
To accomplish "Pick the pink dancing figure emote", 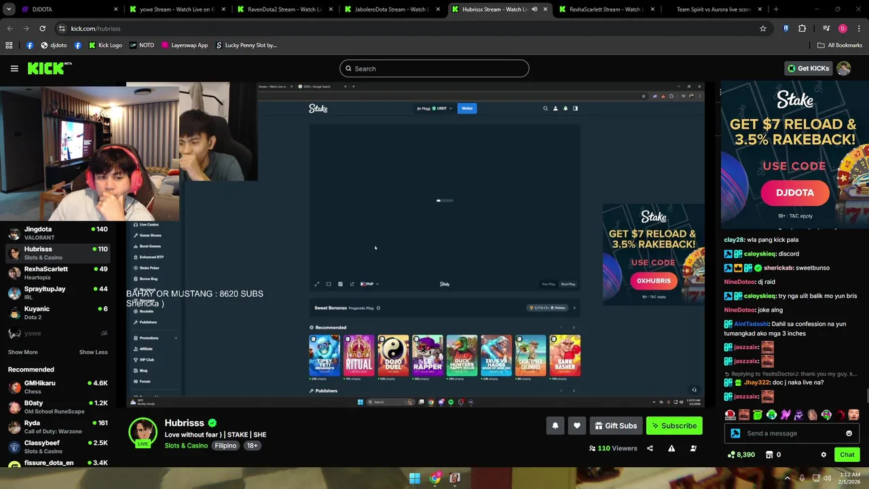I will [x=785, y=414].
